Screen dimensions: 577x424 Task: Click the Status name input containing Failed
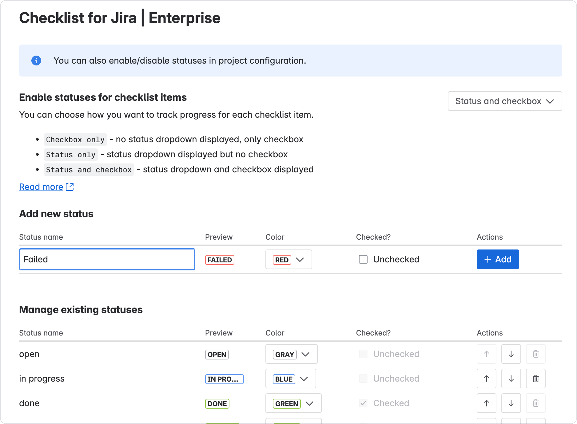tap(107, 259)
